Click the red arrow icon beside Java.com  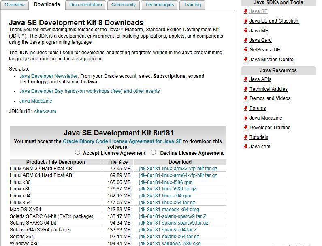click(245, 147)
